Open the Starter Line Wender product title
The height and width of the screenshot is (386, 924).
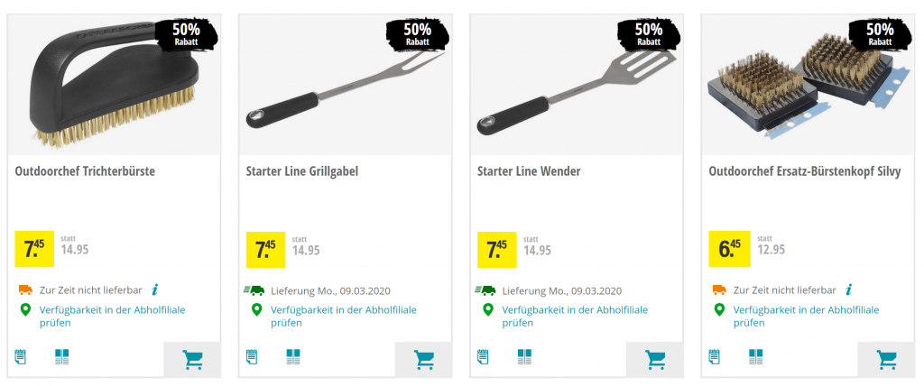[x=529, y=171]
